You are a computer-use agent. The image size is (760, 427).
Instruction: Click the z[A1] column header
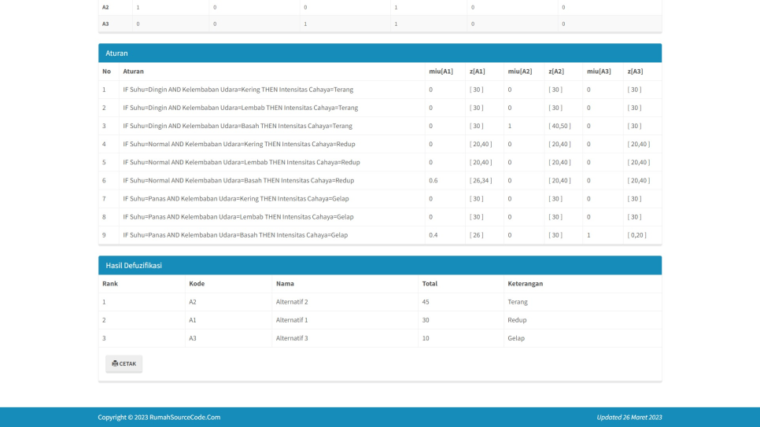pyautogui.click(x=477, y=72)
